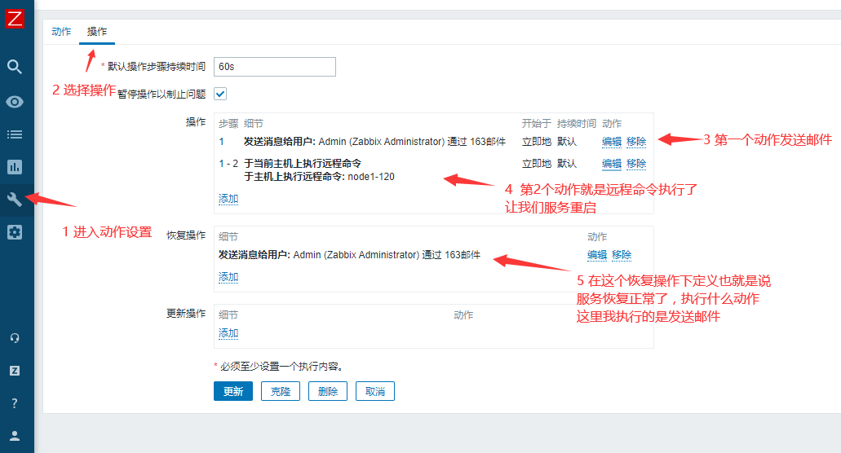Viewport: 841px width, 453px height.
Task: Open user profile icon in sidebar
Action: (x=15, y=436)
